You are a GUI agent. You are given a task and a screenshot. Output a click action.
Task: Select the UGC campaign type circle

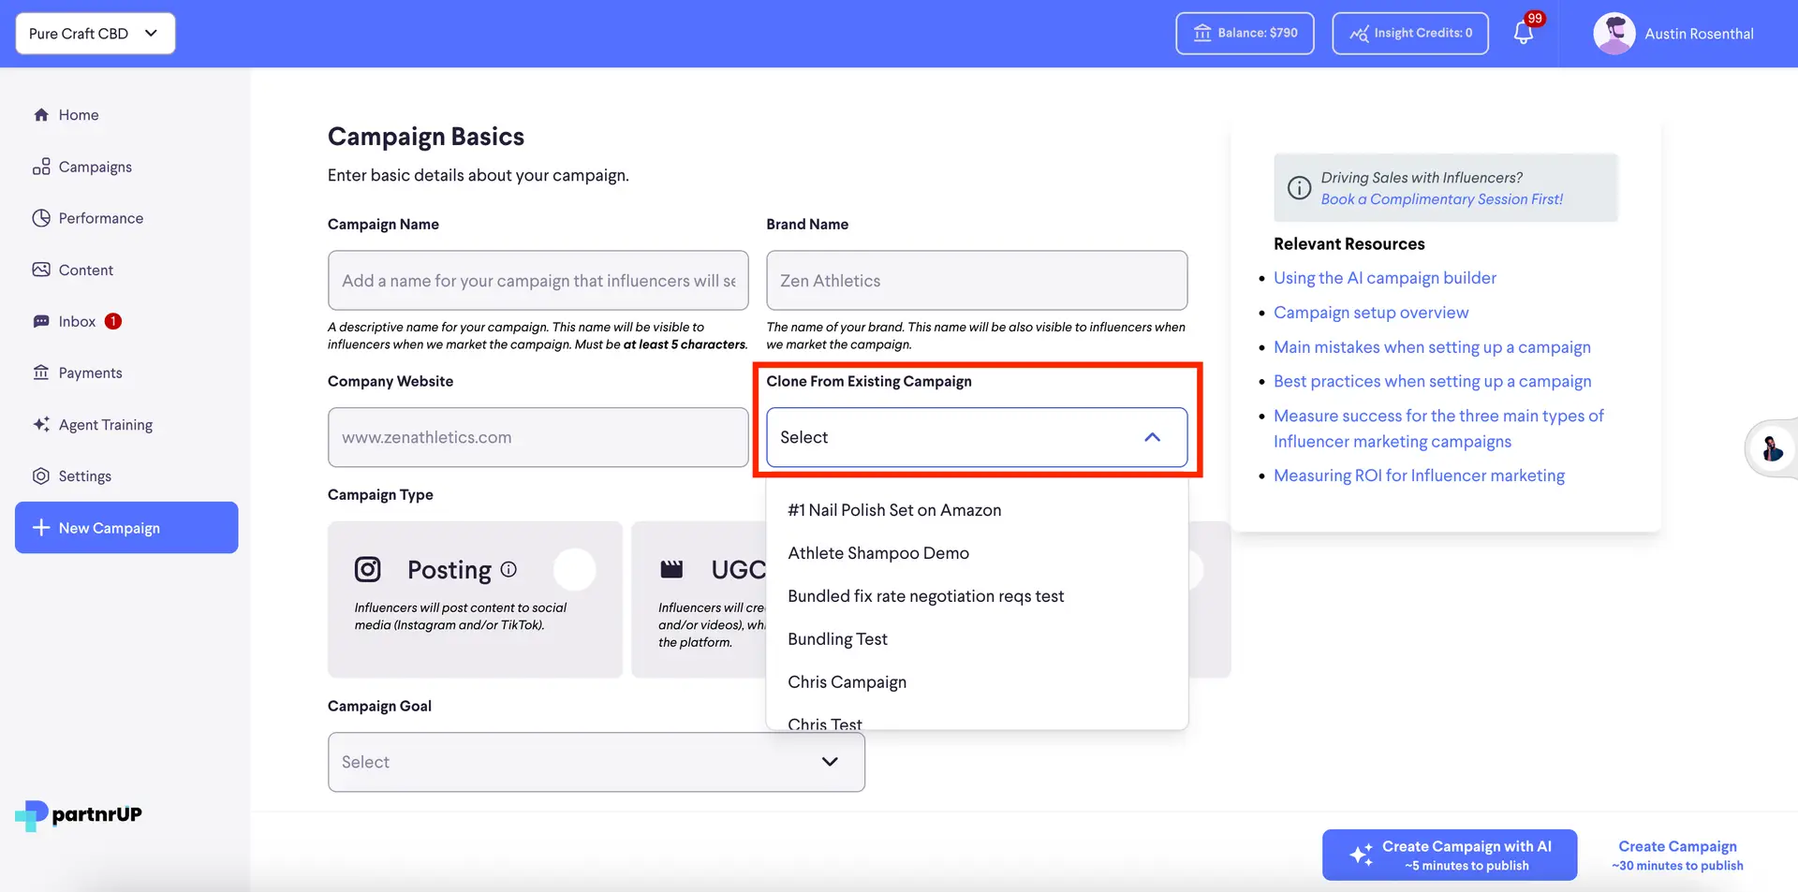pyautogui.click(x=880, y=569)
